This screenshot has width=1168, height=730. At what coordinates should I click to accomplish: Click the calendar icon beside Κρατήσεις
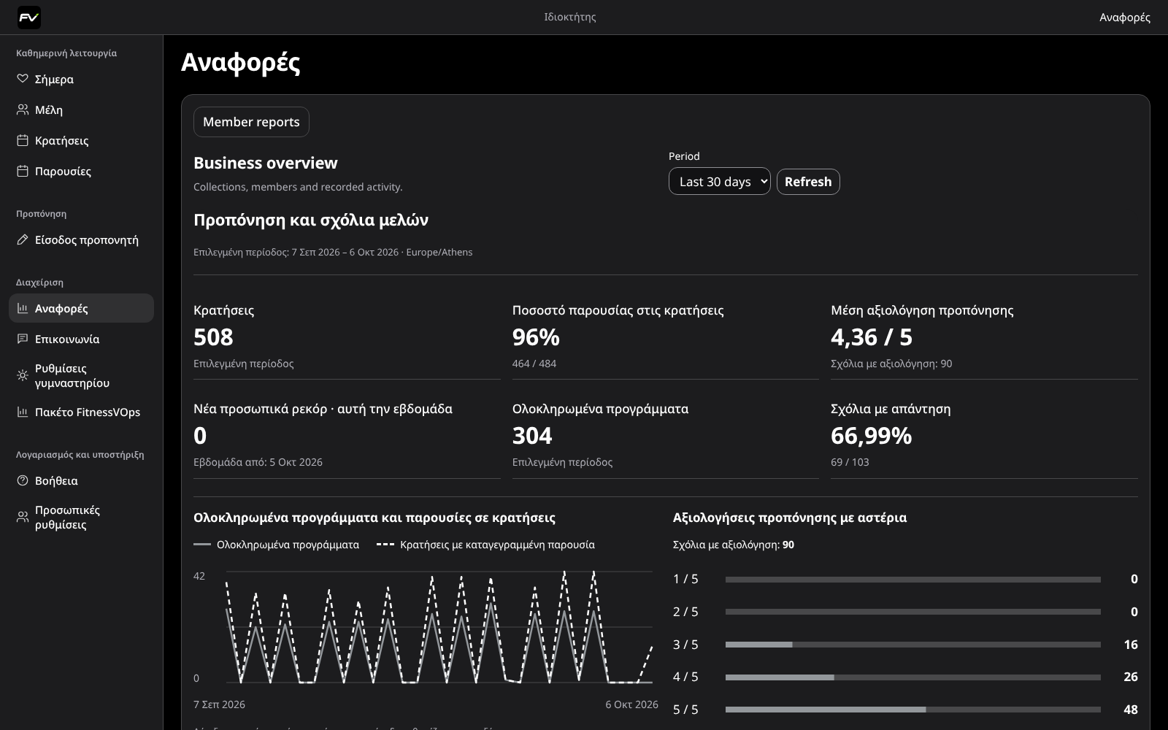[x=23, y=140]
